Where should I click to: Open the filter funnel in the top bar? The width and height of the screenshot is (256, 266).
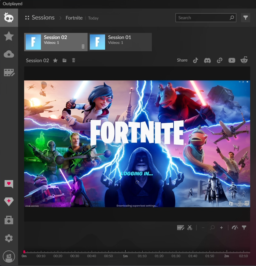pyautogui.click(x=245, y=18)
